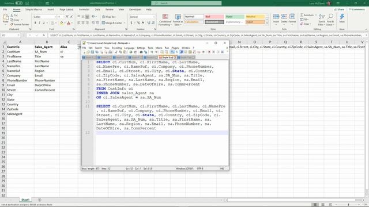Image resolution: width=369 pixels, height=207 pixels.
Task: Click the AutoSum button
Action: coord(307,15)
